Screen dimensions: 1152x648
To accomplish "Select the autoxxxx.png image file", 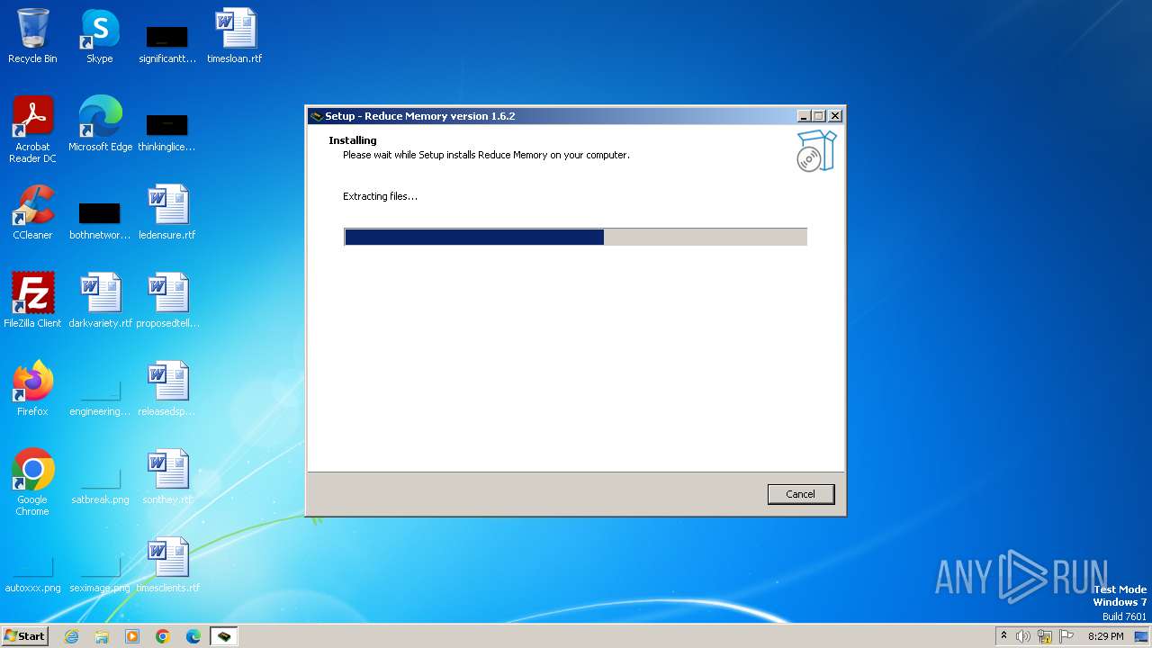I will 32,572.
